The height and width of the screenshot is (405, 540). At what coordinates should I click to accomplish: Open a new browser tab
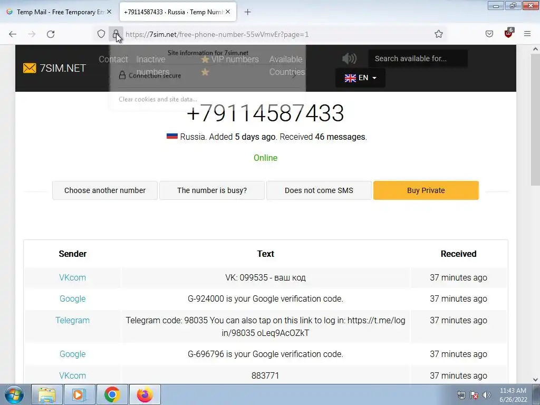(x=247, y=12)
